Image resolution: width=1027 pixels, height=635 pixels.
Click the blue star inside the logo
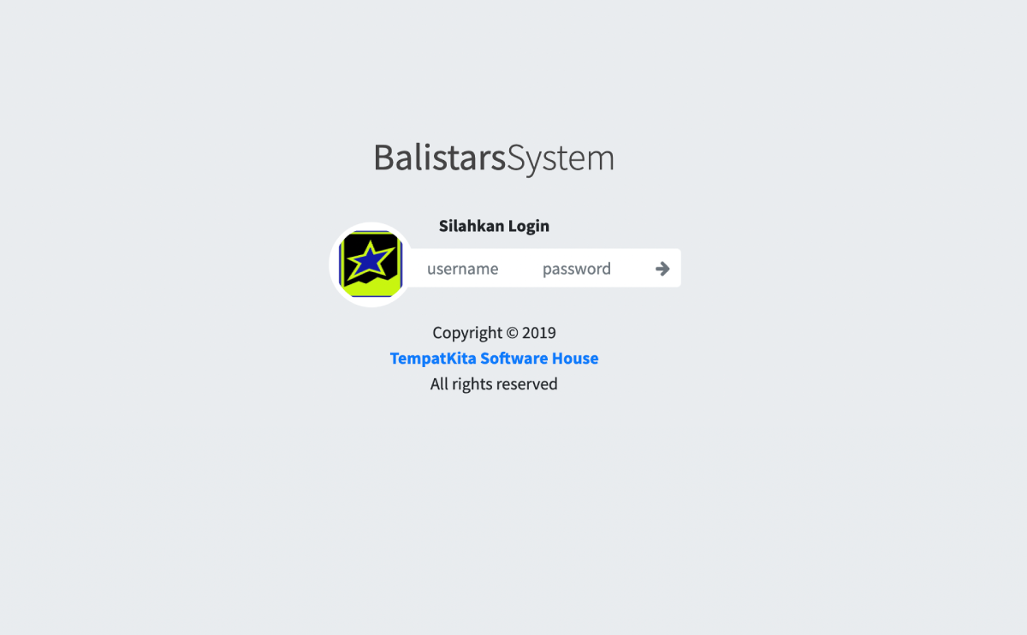371,260
